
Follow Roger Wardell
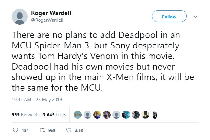169,16
